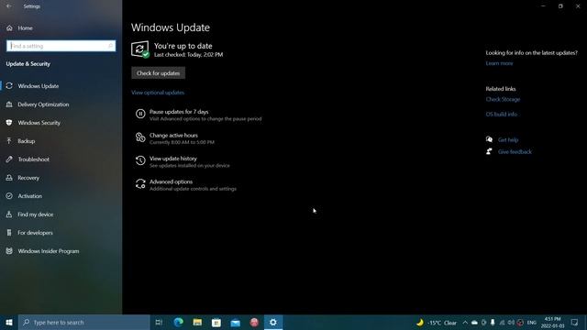The width and height of the screenshot is (587, 330).
Task: Click the Settings gear on taskbar
Action: click(x=273, y=322)
